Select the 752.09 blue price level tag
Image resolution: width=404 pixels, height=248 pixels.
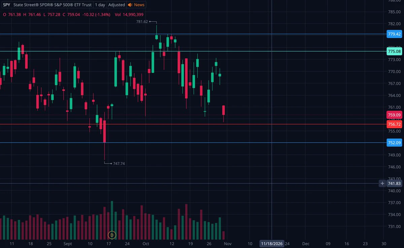[394, 143]
